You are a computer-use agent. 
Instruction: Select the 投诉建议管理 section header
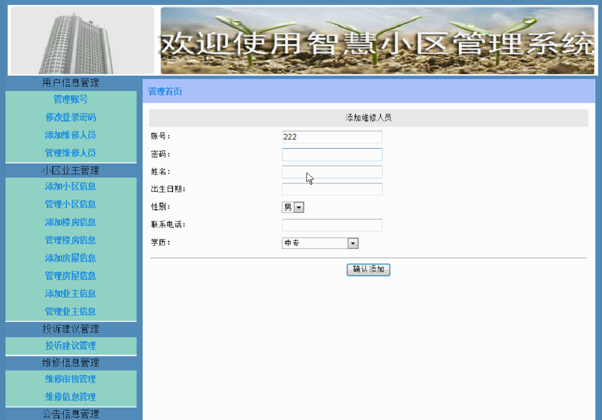point(71,329)
